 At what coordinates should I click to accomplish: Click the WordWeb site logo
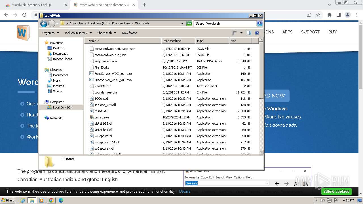(x=23, y=33)
